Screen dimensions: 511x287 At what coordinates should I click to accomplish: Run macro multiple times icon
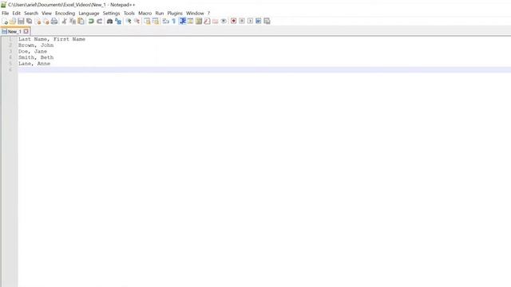(258, 22)
